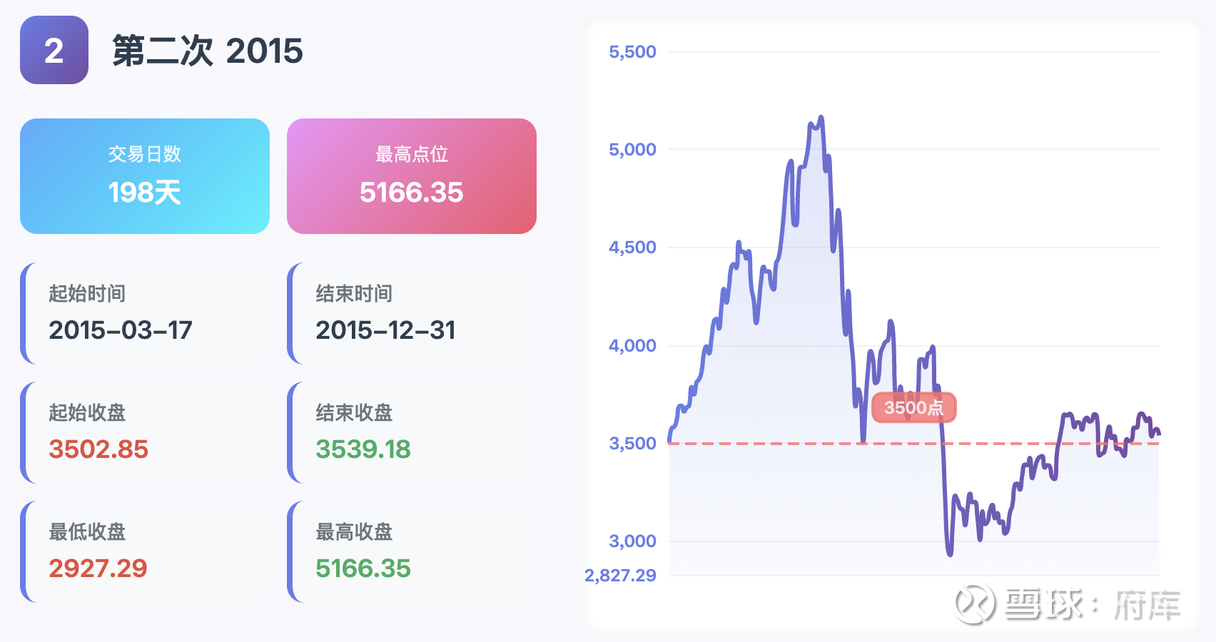Click the 起始收盘 3502.85 value
Screen dimensions: 1216x642
click(98, 449)
